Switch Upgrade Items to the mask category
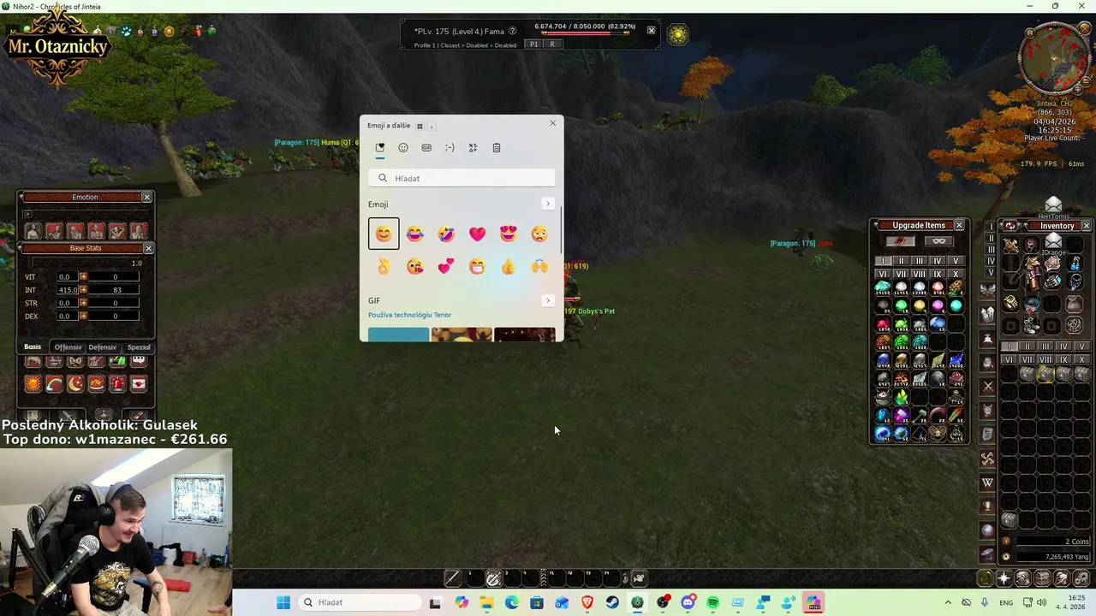The width and height of the screenshot is (1096, 616). click(x=939, y=241)
